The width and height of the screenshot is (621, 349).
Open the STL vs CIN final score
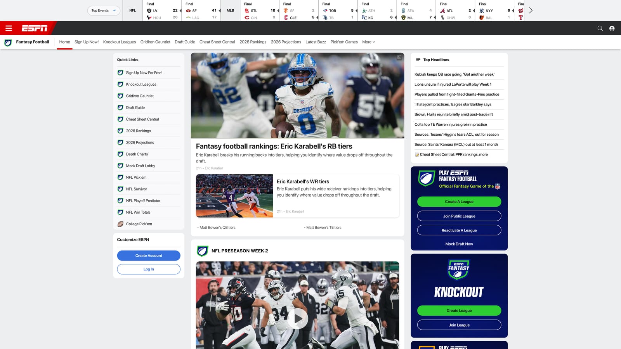click(260, 10)
